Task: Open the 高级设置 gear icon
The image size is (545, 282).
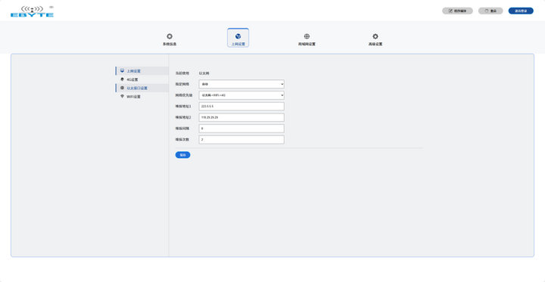Action: click(375, 36)
